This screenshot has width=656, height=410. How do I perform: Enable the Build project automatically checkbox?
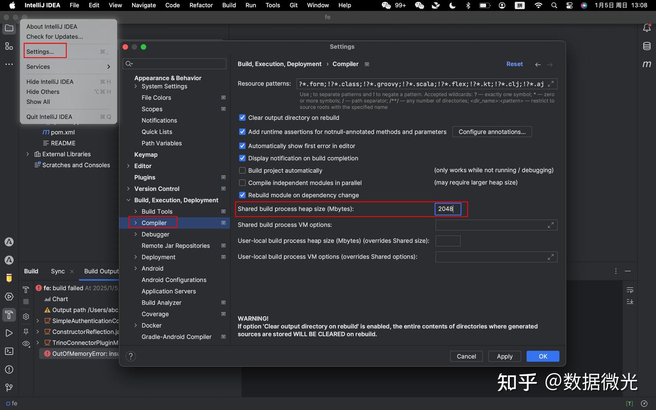click(242, 170)
